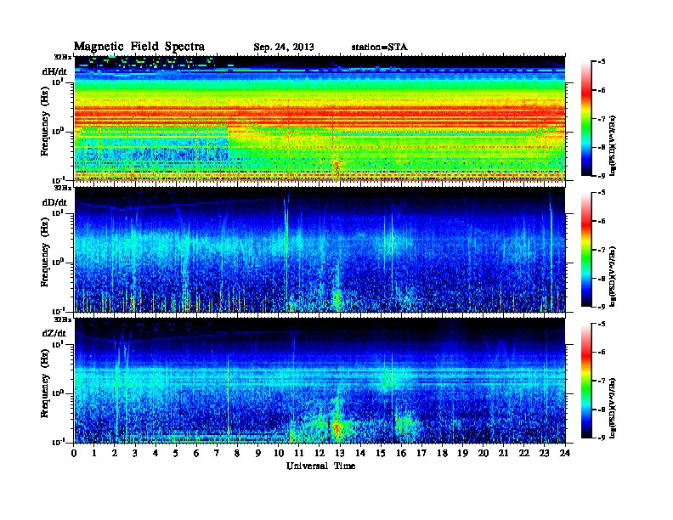Click hour label "7" on time axis
This screenshot has width=673, height=520.
(218, 453)
